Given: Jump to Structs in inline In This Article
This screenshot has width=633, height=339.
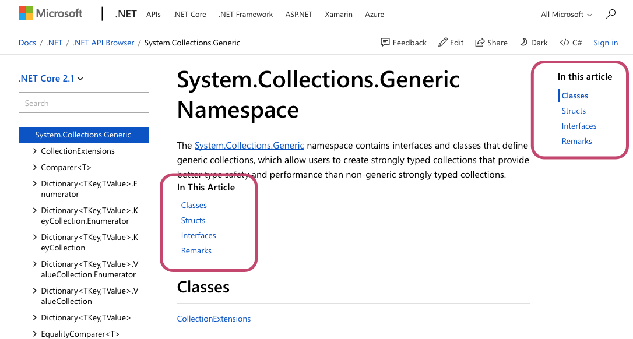Looking at the screenshot, I should 193,220.
